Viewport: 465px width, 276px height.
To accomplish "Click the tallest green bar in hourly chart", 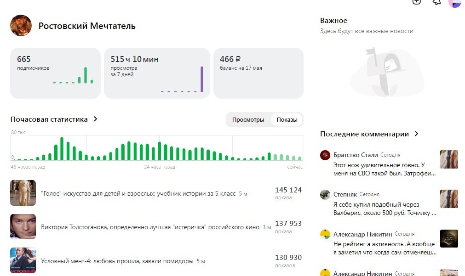I will coord(62,149).
